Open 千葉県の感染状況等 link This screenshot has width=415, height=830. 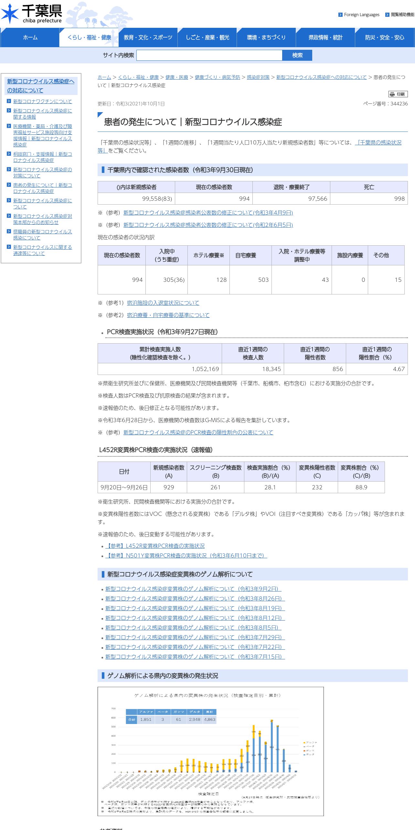click(378, 143)
